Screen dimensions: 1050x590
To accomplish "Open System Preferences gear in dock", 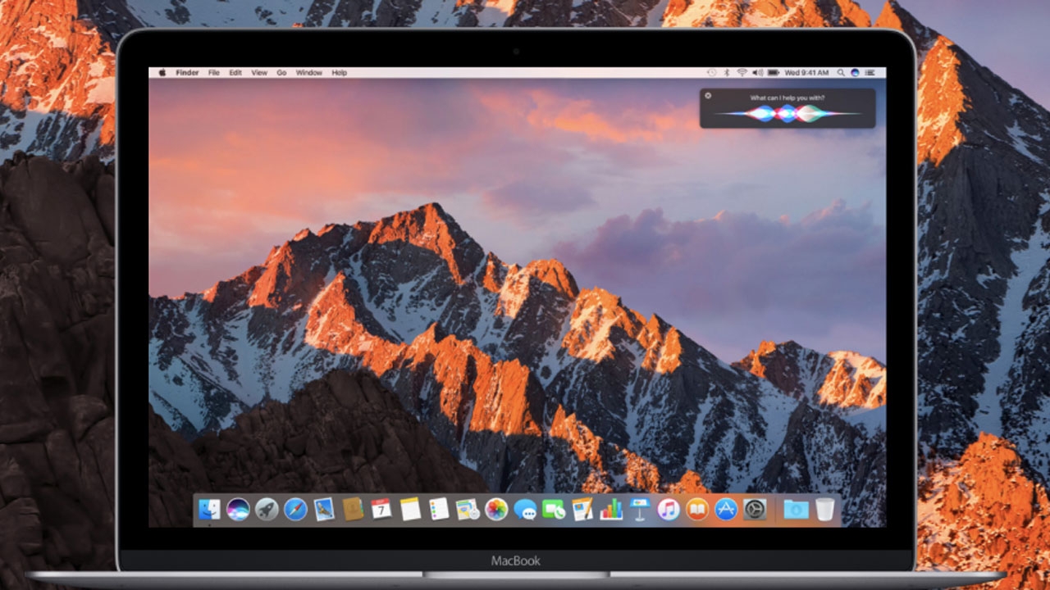I will click(755, 509).
